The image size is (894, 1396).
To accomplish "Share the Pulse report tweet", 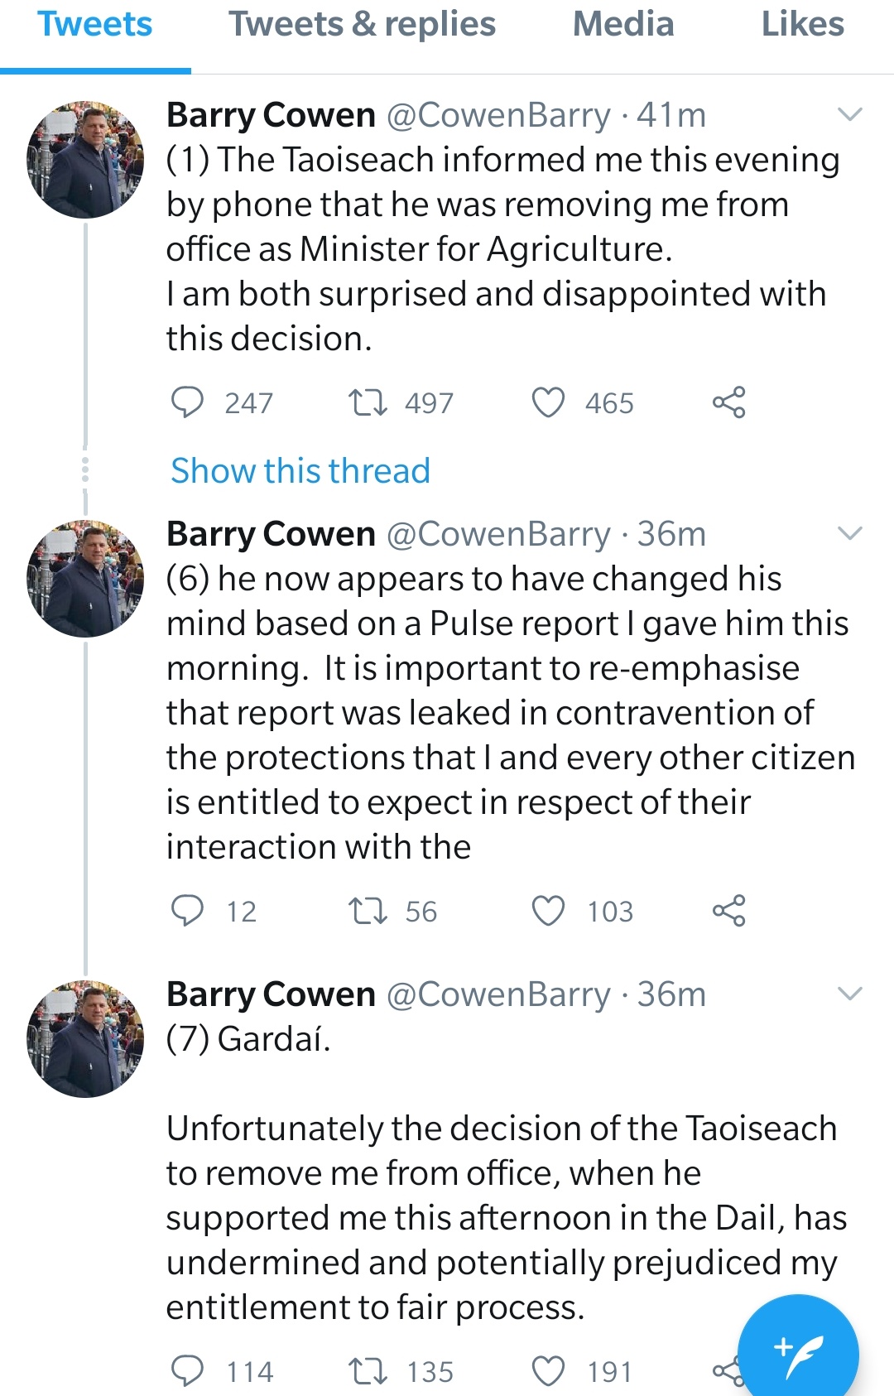I will 728,911.
